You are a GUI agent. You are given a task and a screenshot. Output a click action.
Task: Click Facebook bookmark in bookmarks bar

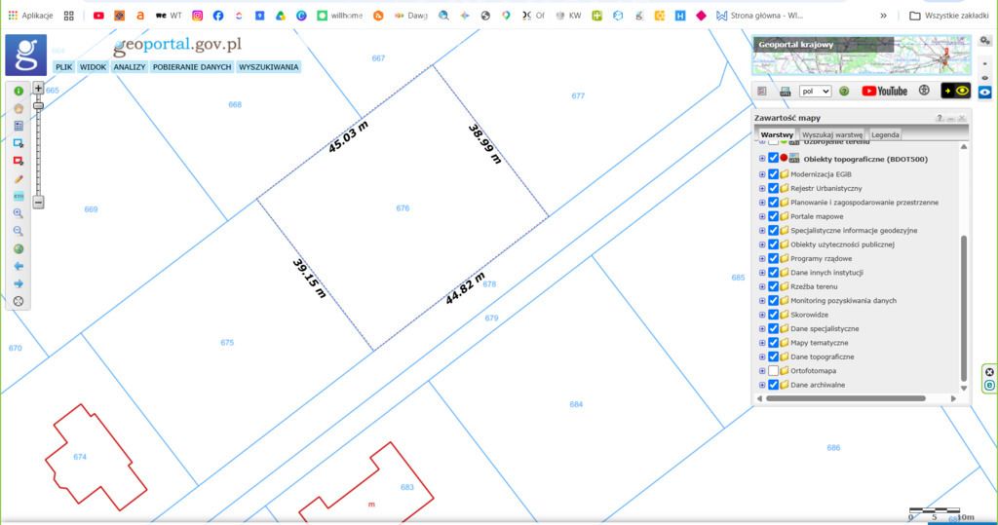coord(218,16)
